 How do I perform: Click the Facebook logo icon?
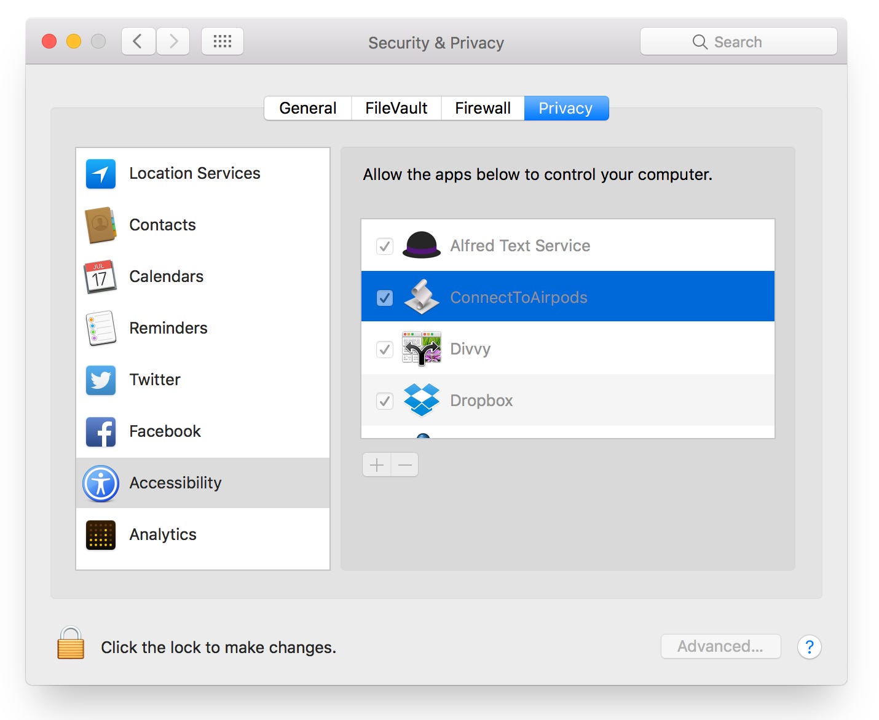[x=101, y=432]
